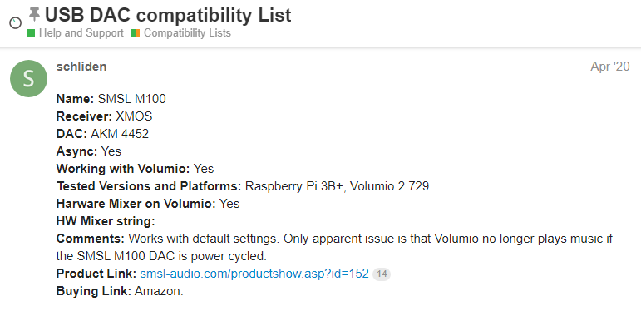Click the HW Mixer string label

click(106, 221)
